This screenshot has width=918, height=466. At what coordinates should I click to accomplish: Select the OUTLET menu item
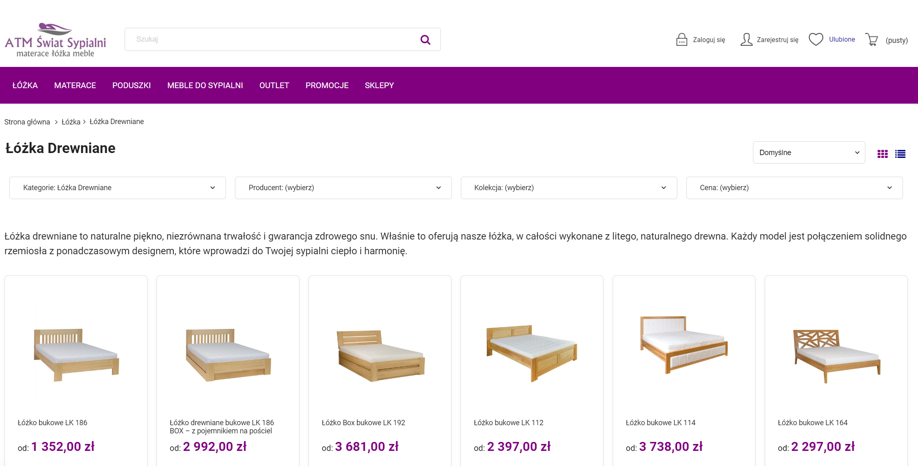tap(274, 85)
